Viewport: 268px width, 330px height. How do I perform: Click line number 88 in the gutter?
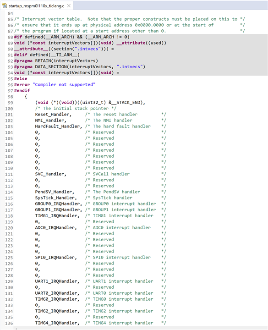pos(10,37)
